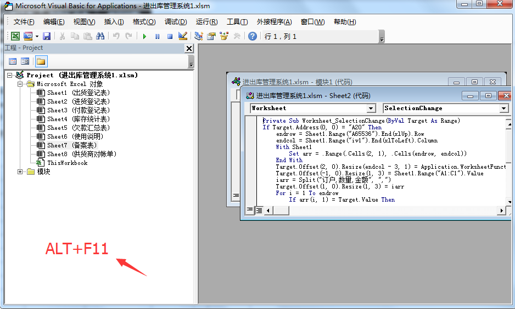515x309 pixels.
Task: Open the 窗口(W) menu
Action: pyautogui.click(x=313, y=22)
